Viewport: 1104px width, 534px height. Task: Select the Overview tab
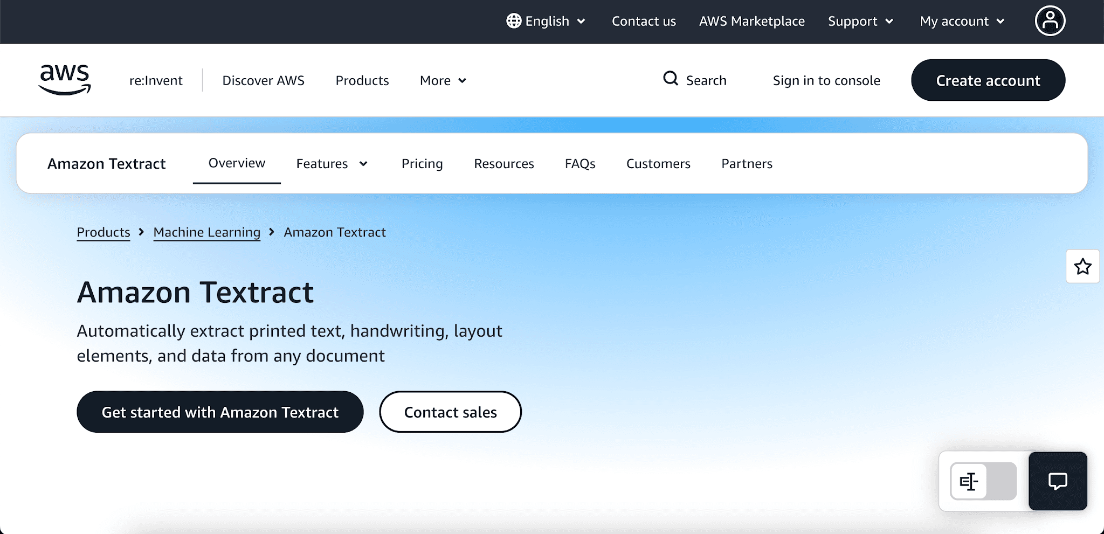(x=237, y=163)
